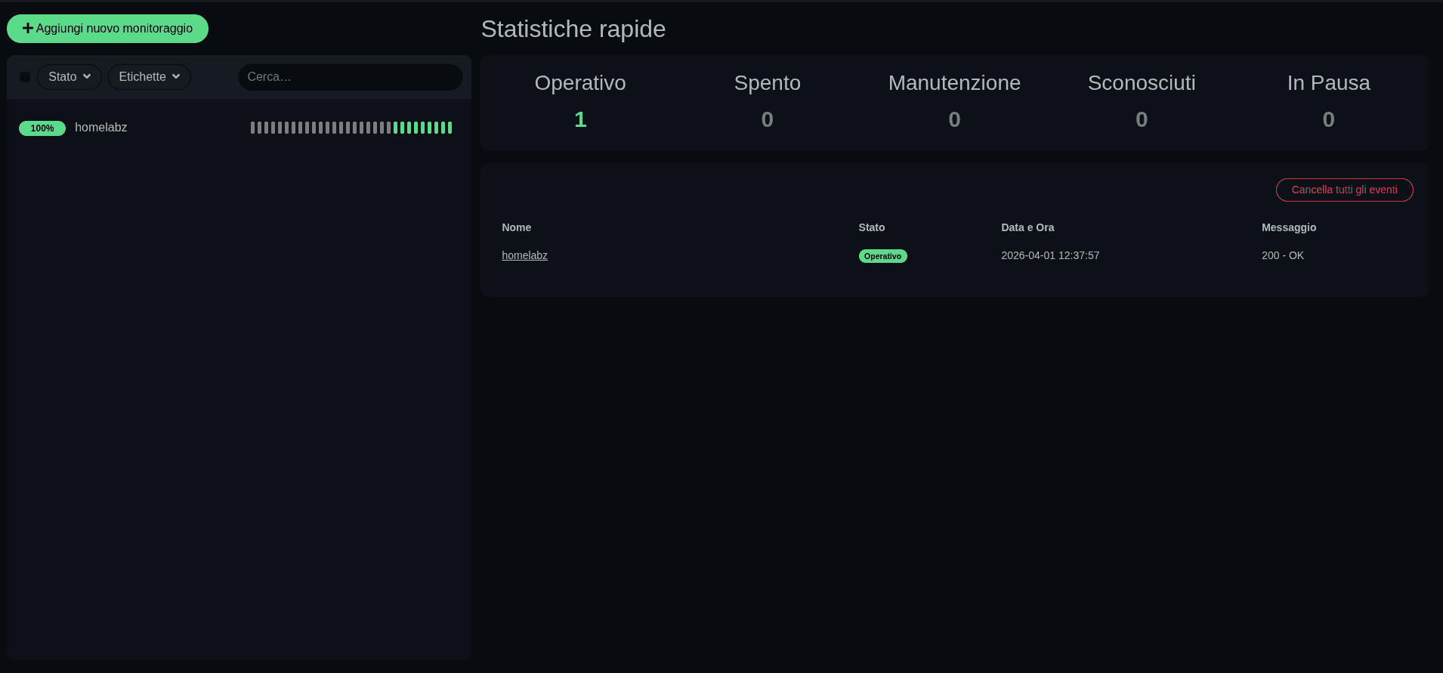Click the 200 - OK message
The image size is (1443, 673).
[x=1283, y=255]
